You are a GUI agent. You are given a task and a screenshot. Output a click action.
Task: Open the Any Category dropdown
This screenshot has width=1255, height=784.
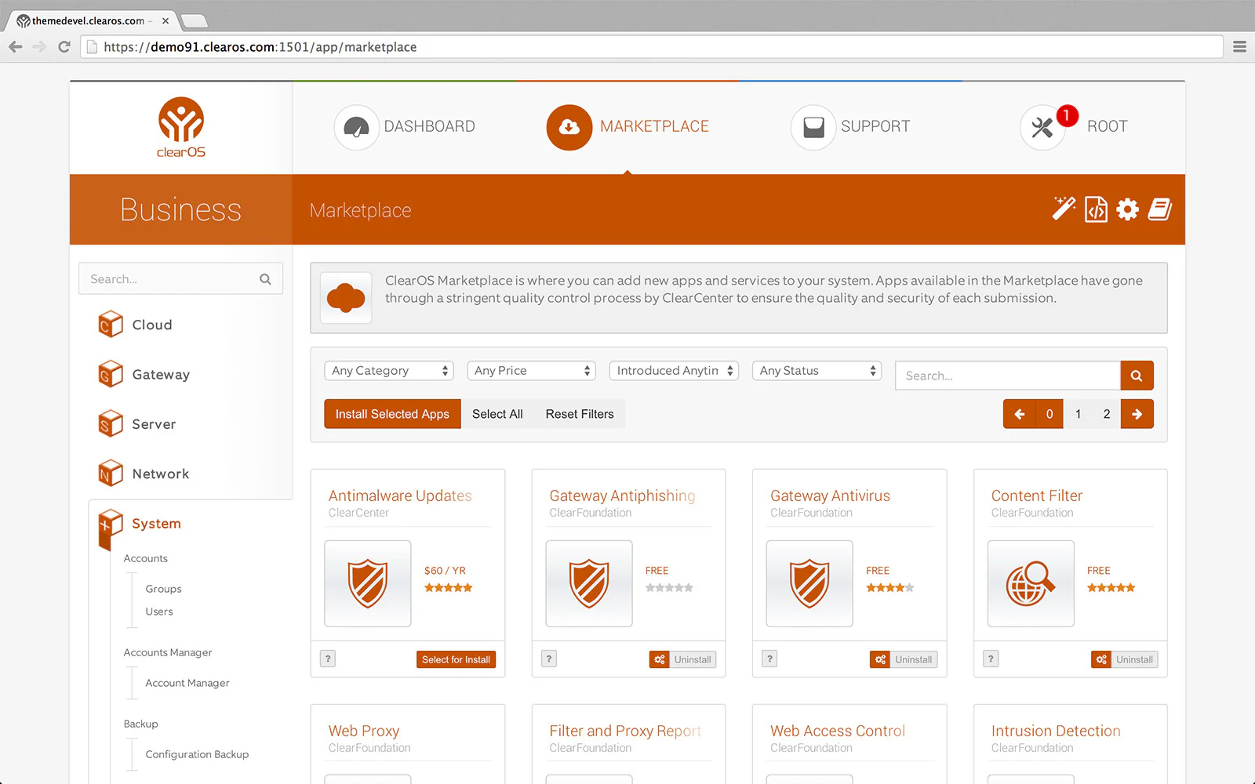click(x=389, y=371)
